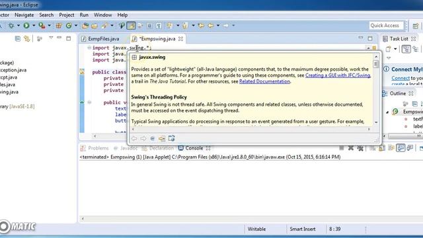Viewport: 423px width, 238px height.
Task: Open Next Annotation dropdown arrow
Action: 178,26
